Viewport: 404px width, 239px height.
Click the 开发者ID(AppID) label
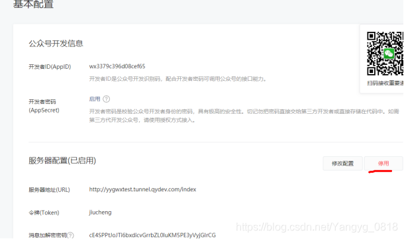point(50,67)
